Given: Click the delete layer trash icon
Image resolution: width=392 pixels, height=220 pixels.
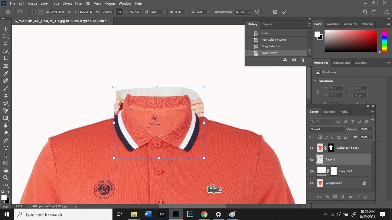Looking at the screenshot, I should tap(366, 197).
